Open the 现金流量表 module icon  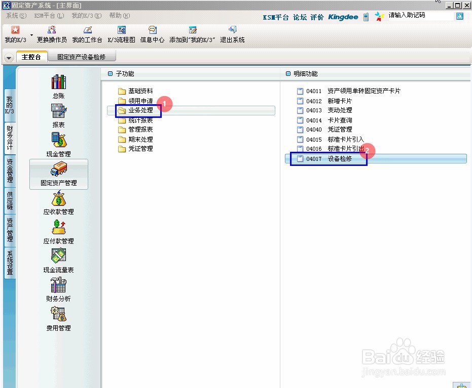point(59,261)
